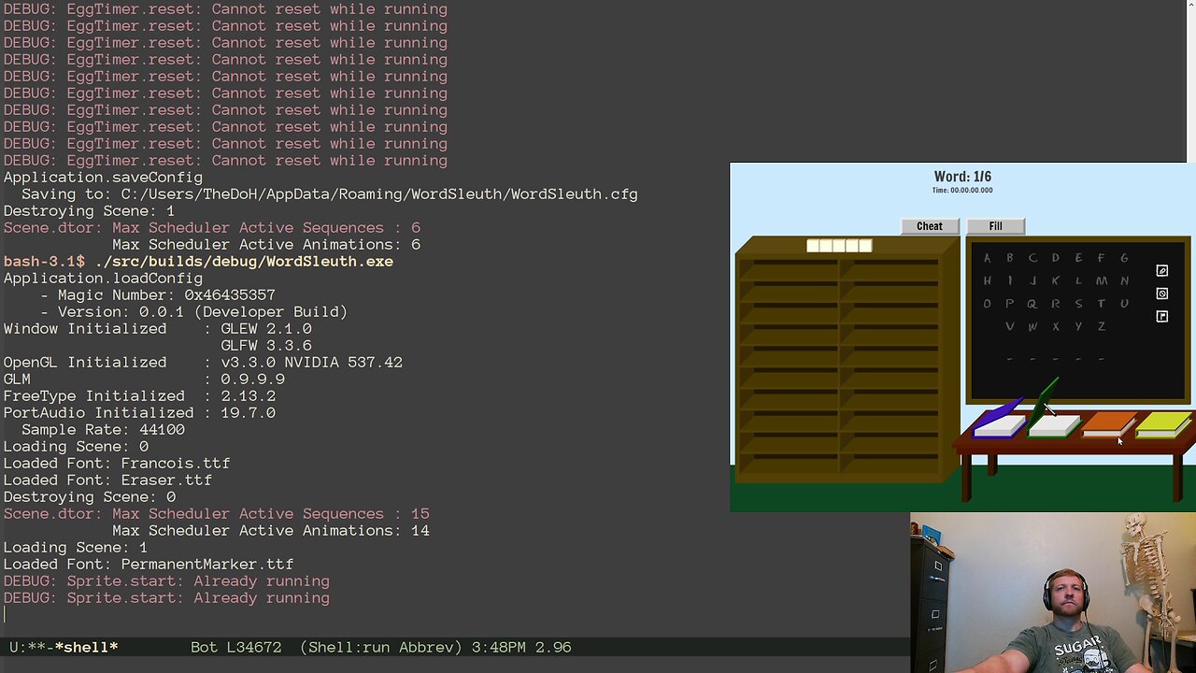
Task: Click the 'OpenGL Initialized' NVIDIA line
Action: tap(203, 363)
